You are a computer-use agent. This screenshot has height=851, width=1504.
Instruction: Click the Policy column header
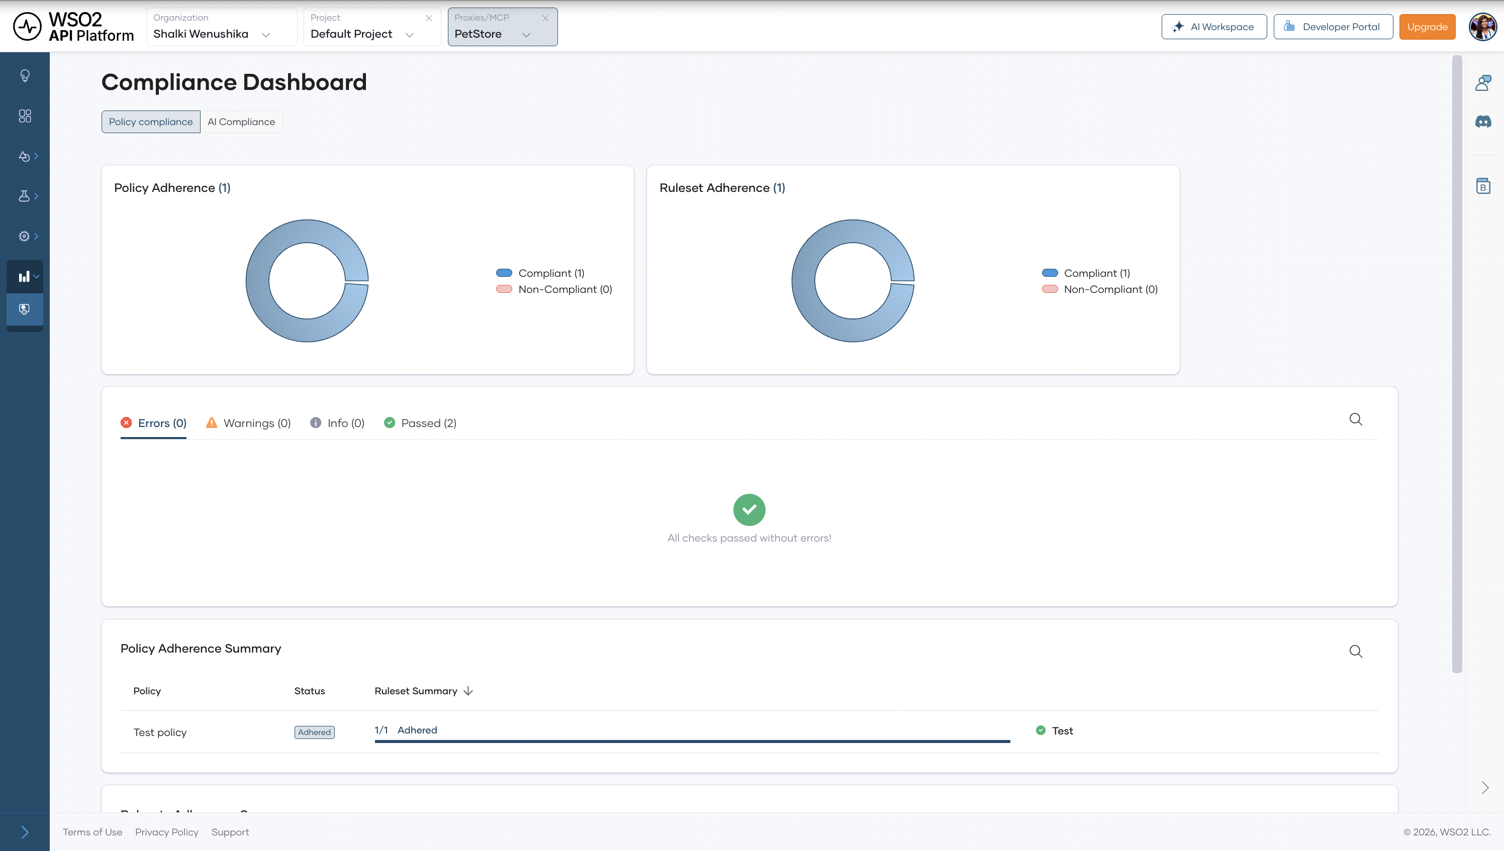(147, 691)
